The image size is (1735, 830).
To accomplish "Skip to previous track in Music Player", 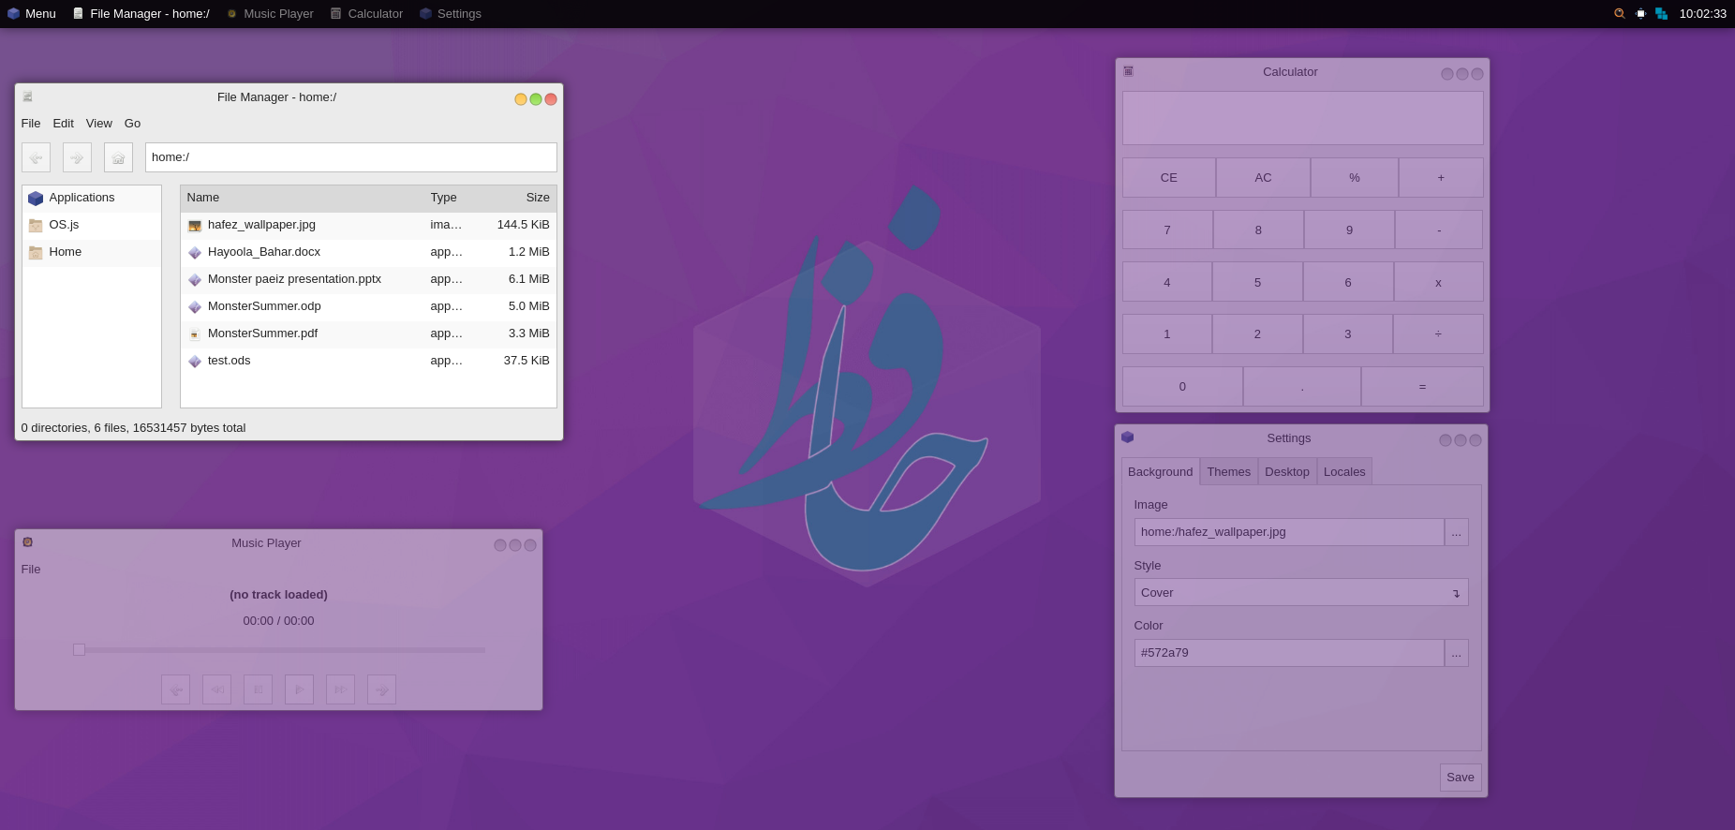I will tap(175, 689).
